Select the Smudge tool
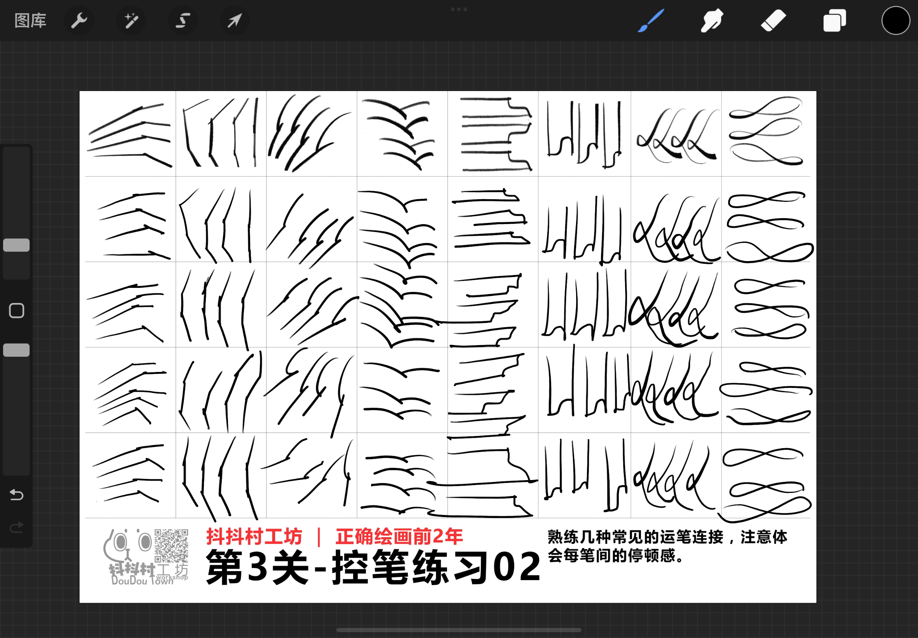The height and width of the screenshot is (638, 918). click(712, 20)
